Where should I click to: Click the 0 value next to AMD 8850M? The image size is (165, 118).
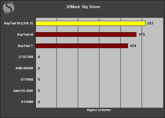pos(39,68)
